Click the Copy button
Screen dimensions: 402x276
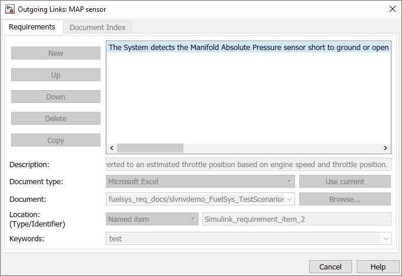tap(56, 140)
